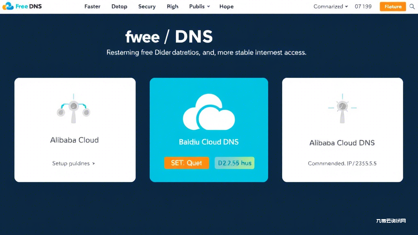
Task: Select the Secury navigation item
Action: [x=147, y=7]
